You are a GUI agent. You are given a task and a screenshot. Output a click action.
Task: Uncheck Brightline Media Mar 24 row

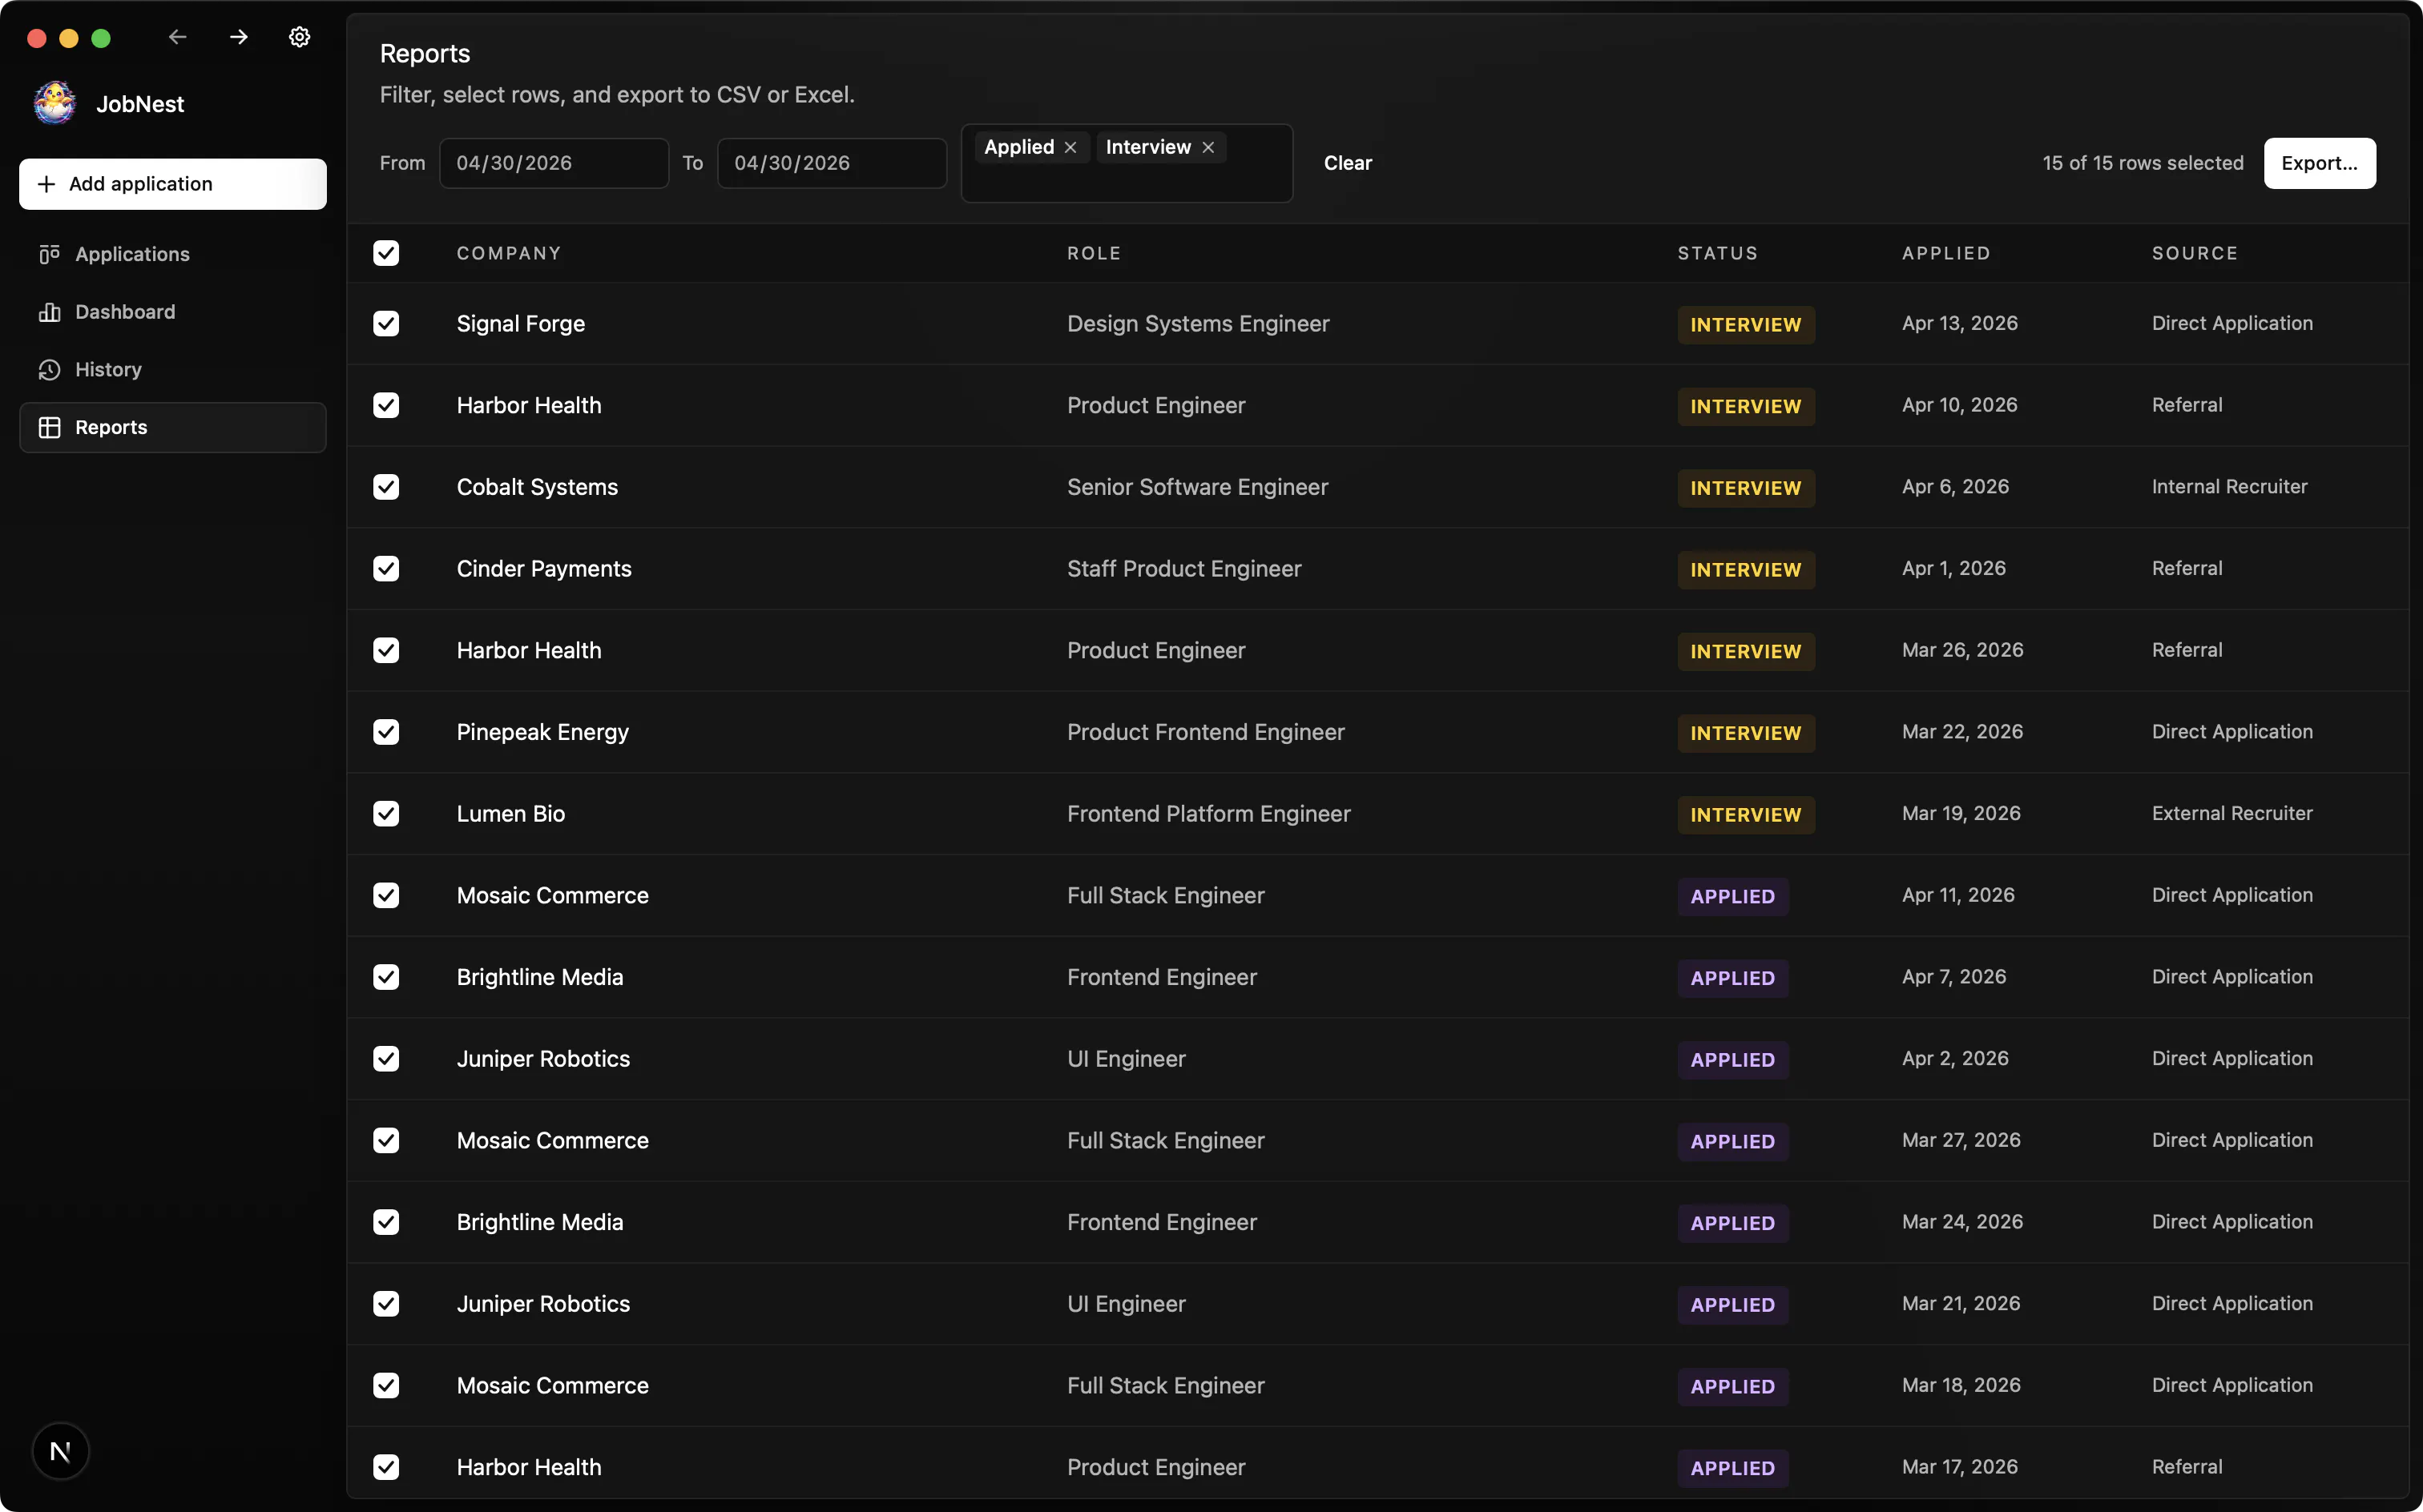coord(386,1222)
